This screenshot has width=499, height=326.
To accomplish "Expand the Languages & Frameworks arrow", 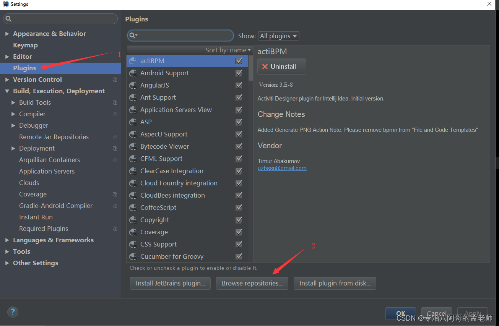I will point(7,240).
